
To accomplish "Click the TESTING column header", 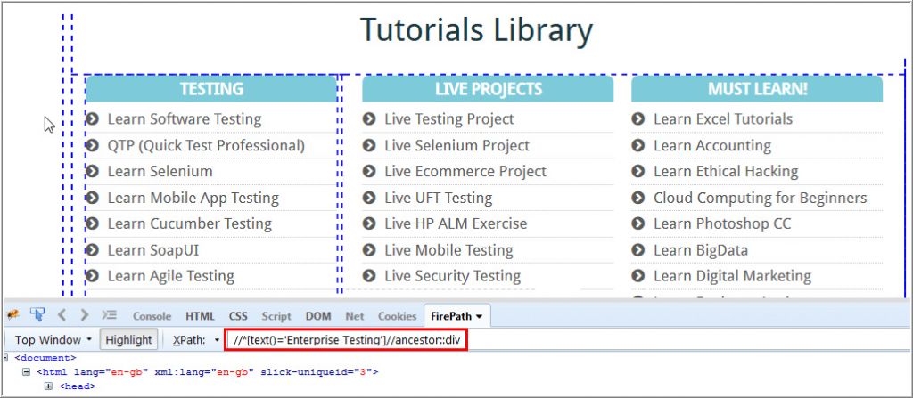I will coord(211,89).
